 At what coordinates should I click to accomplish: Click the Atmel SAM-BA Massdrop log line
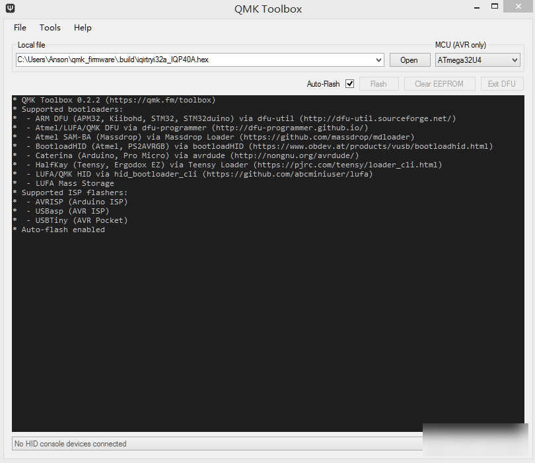tap(213, 137)
